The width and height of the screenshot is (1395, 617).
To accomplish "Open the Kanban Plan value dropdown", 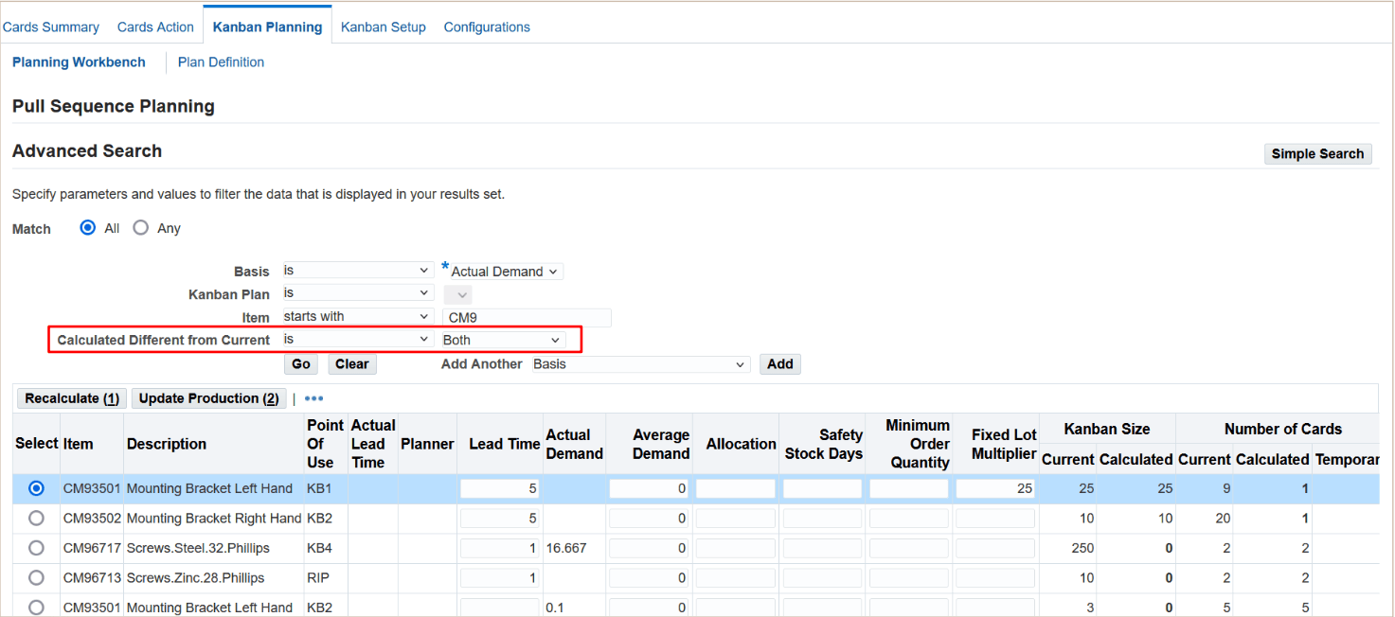I will pos(456,295).
